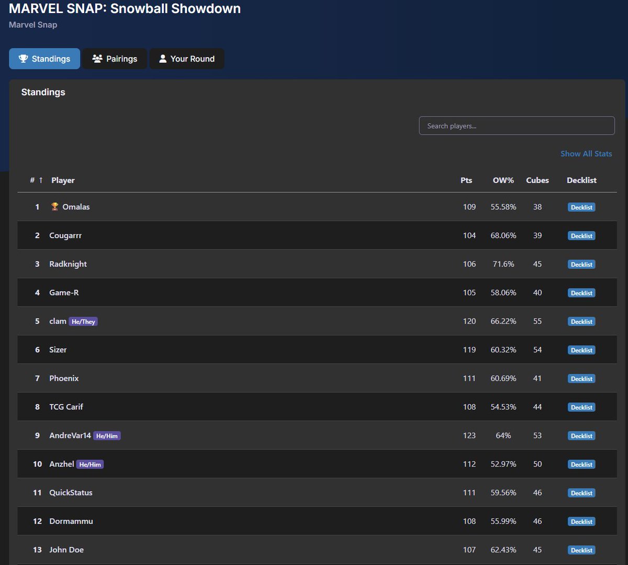
Task: Select player name Sizer
Action: pos(58,350)
